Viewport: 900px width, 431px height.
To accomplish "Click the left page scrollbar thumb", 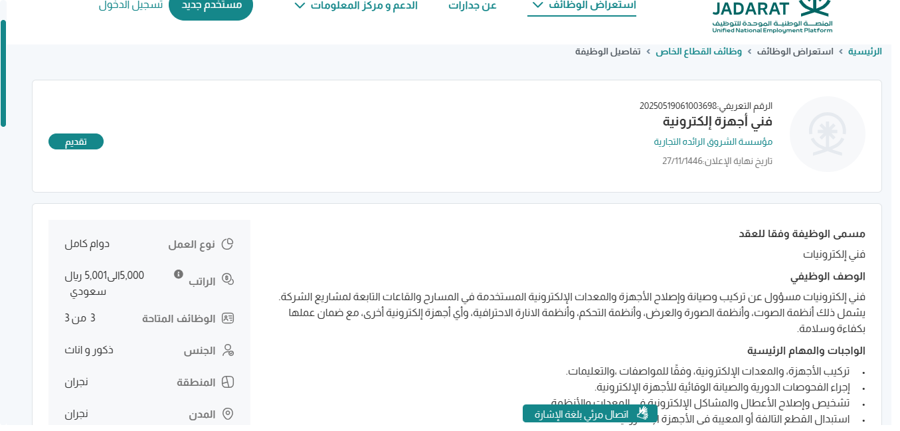I will click(x=3, y=73).
